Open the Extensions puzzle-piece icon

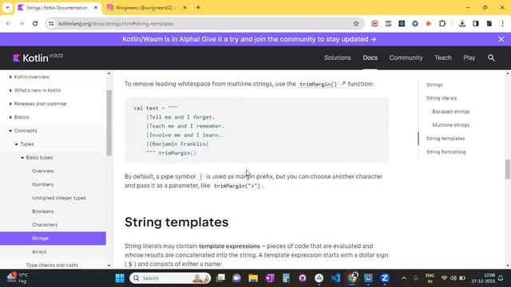pos(442,23)
